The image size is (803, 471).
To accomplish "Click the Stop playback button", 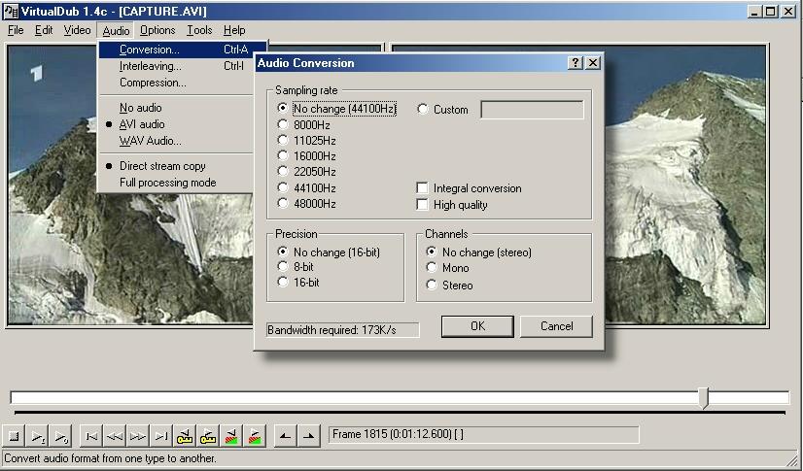I will pos(15,436).
